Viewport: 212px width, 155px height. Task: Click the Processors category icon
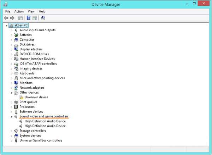click(16, 107)
